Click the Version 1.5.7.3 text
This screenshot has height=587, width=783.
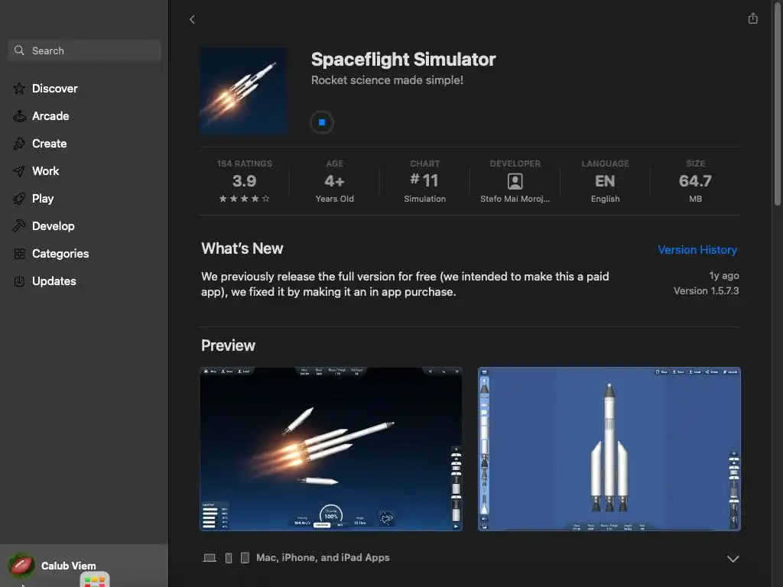706,290
